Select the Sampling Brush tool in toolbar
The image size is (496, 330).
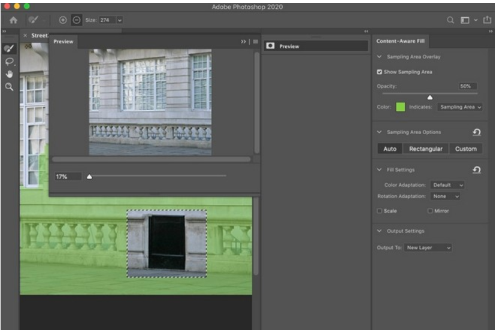pyautogui.click(x=9, y=49)
